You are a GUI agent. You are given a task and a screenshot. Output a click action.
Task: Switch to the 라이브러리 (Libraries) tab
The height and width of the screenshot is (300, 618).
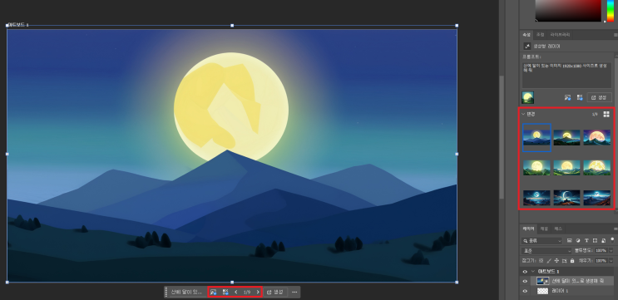[x=560, y=35]
